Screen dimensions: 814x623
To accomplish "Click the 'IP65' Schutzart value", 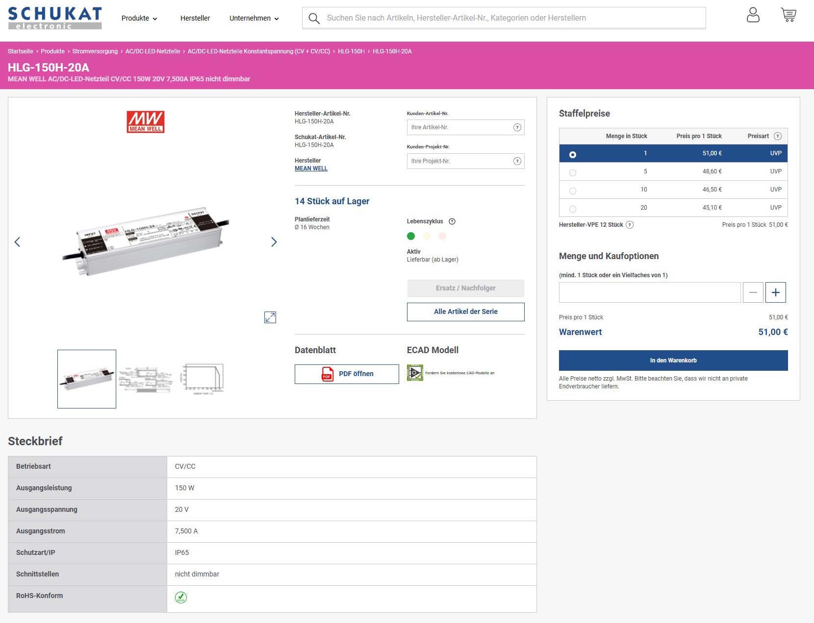I will (182, 552).
